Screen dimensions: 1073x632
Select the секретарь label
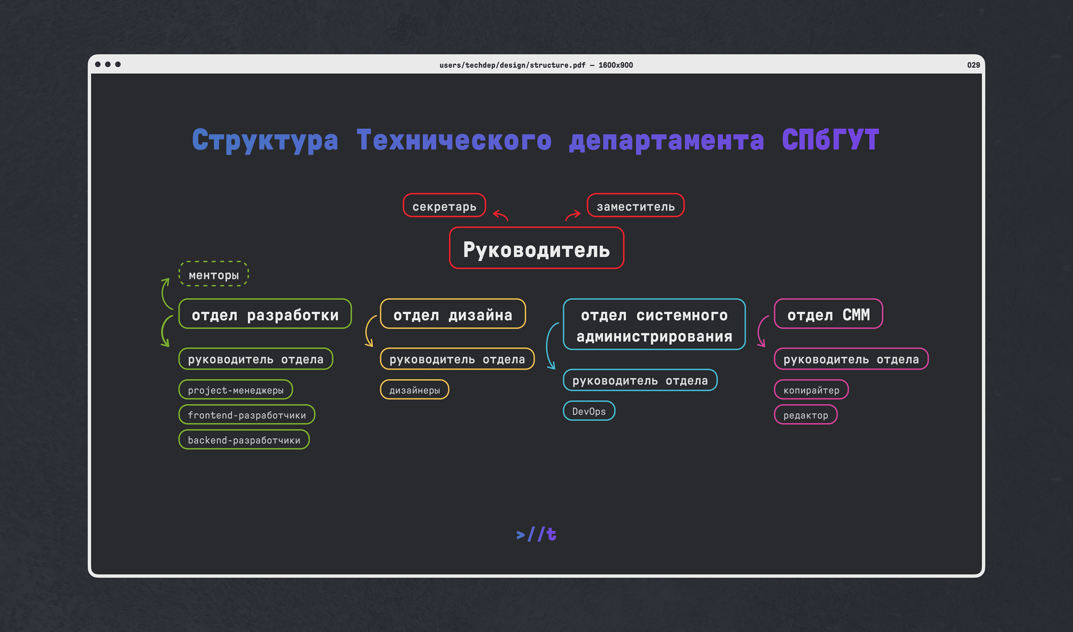pos(444,206)
